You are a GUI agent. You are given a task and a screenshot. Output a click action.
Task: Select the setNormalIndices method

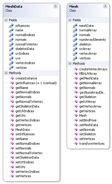click(x=27, y=144)
